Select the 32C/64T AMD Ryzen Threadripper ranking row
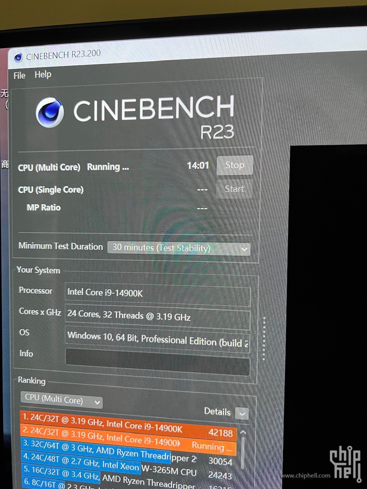This screenshot has height=489, width=367. [128, 453]
